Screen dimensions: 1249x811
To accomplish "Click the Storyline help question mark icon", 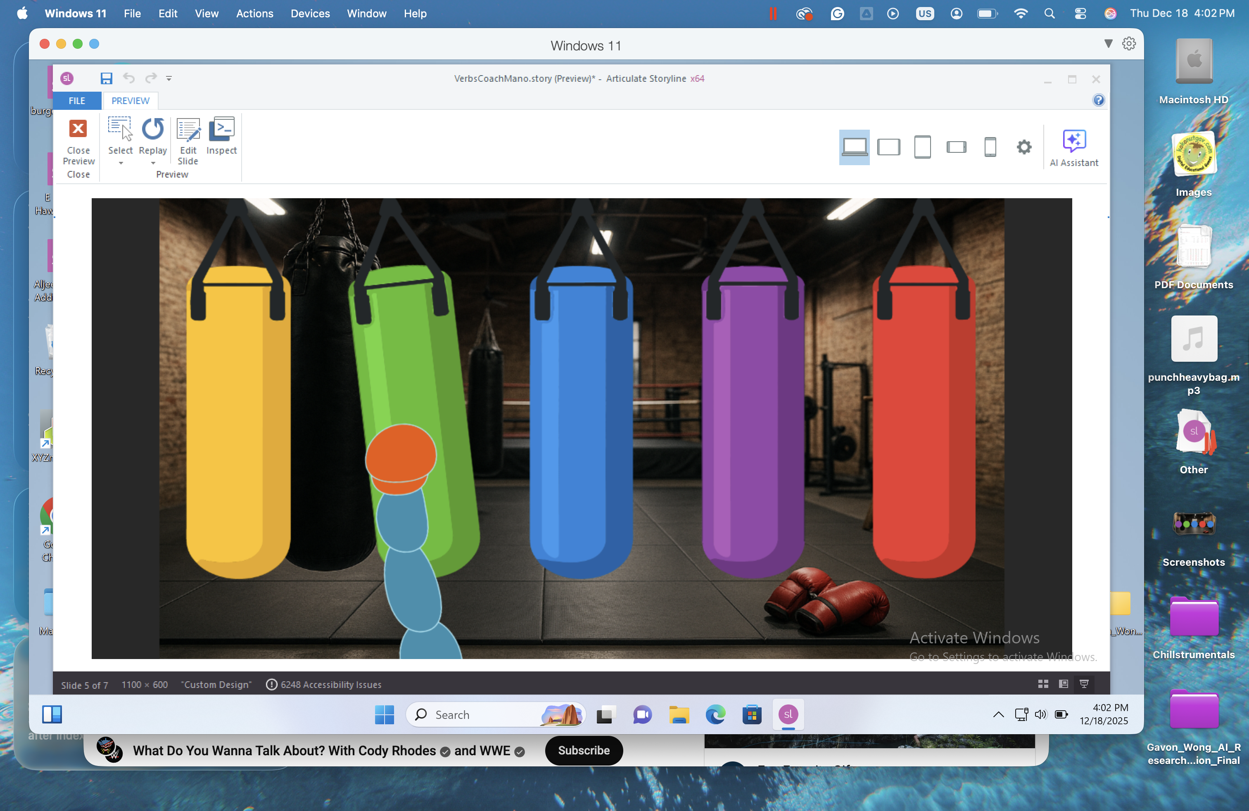I will [1098, 100].
